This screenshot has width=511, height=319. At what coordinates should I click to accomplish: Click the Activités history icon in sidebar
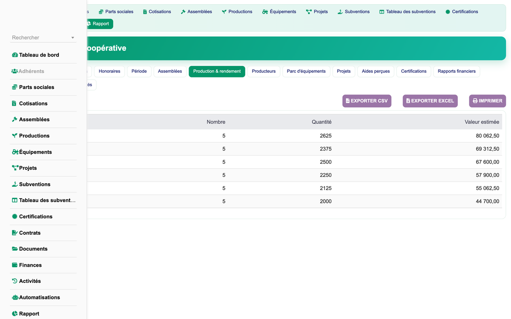tap(15, 281)
